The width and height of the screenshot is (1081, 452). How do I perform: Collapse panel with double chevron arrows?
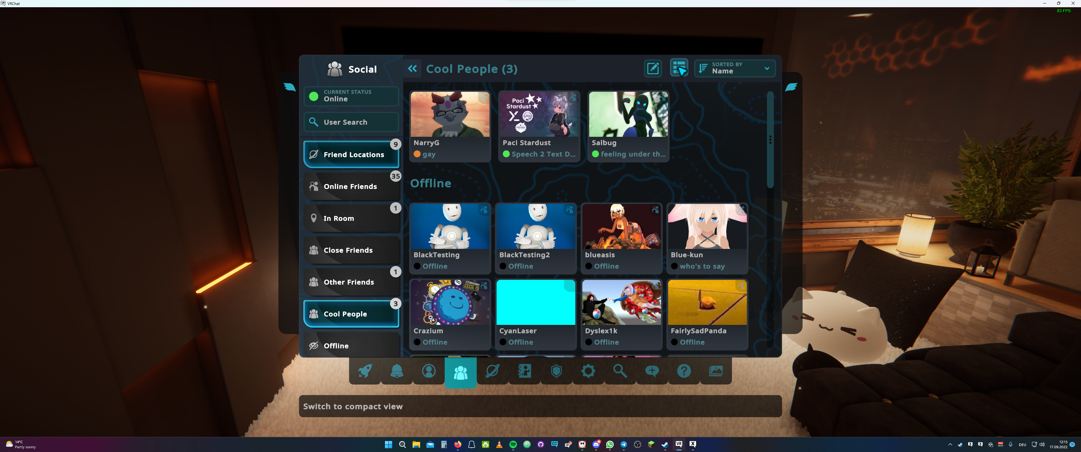coord(413,69)
